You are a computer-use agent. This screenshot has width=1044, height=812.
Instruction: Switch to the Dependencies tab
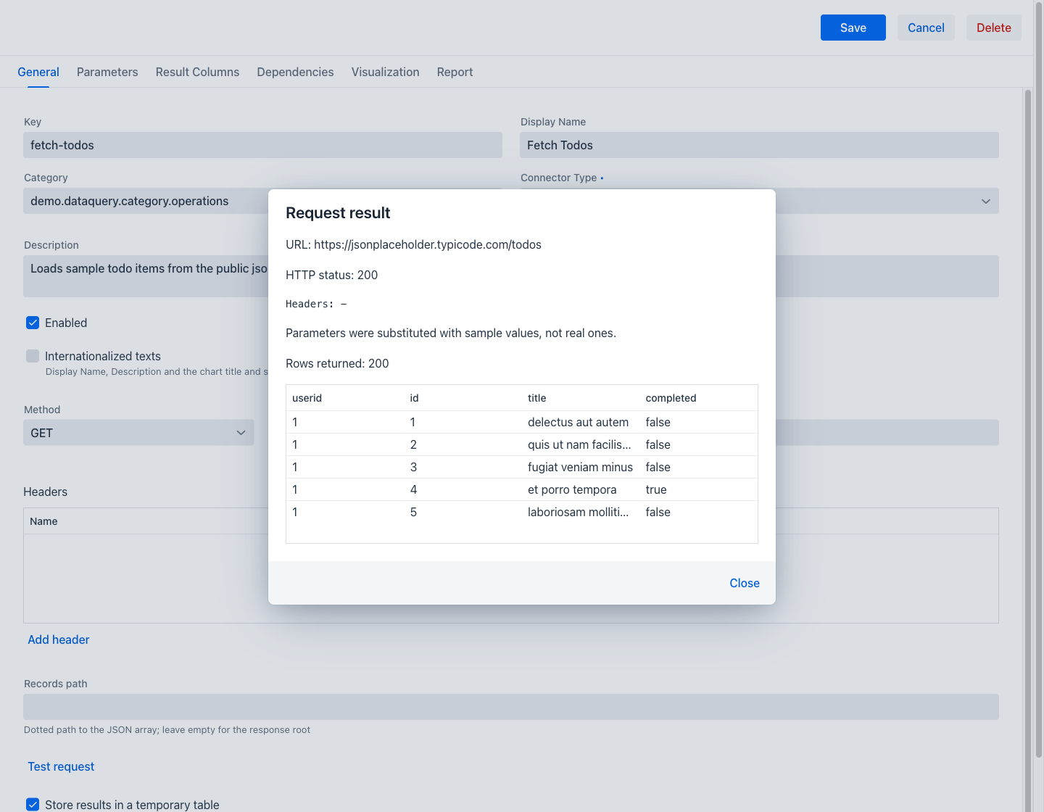295,72
